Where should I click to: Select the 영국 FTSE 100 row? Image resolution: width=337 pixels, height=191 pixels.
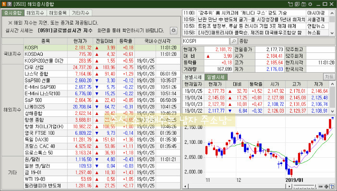coord(102,133)
